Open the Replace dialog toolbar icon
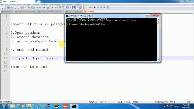 point(48,8)
